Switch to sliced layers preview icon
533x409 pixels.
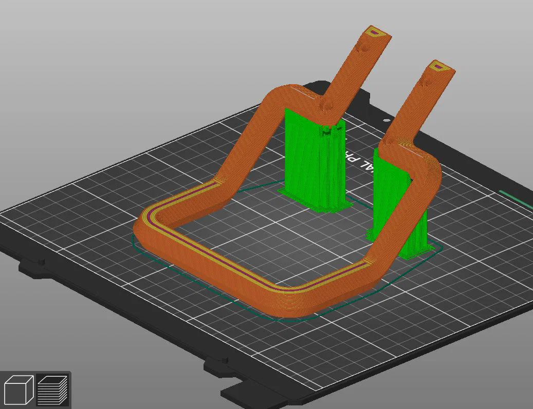click(53, 391)
